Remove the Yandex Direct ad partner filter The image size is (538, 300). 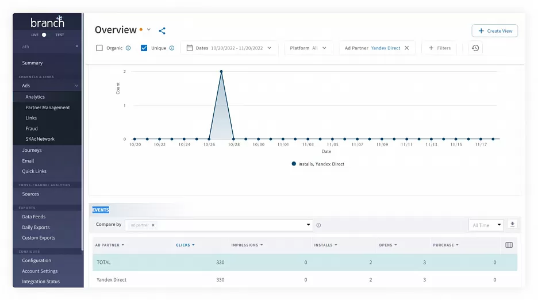pyautogui.click(x=407, y=48)
